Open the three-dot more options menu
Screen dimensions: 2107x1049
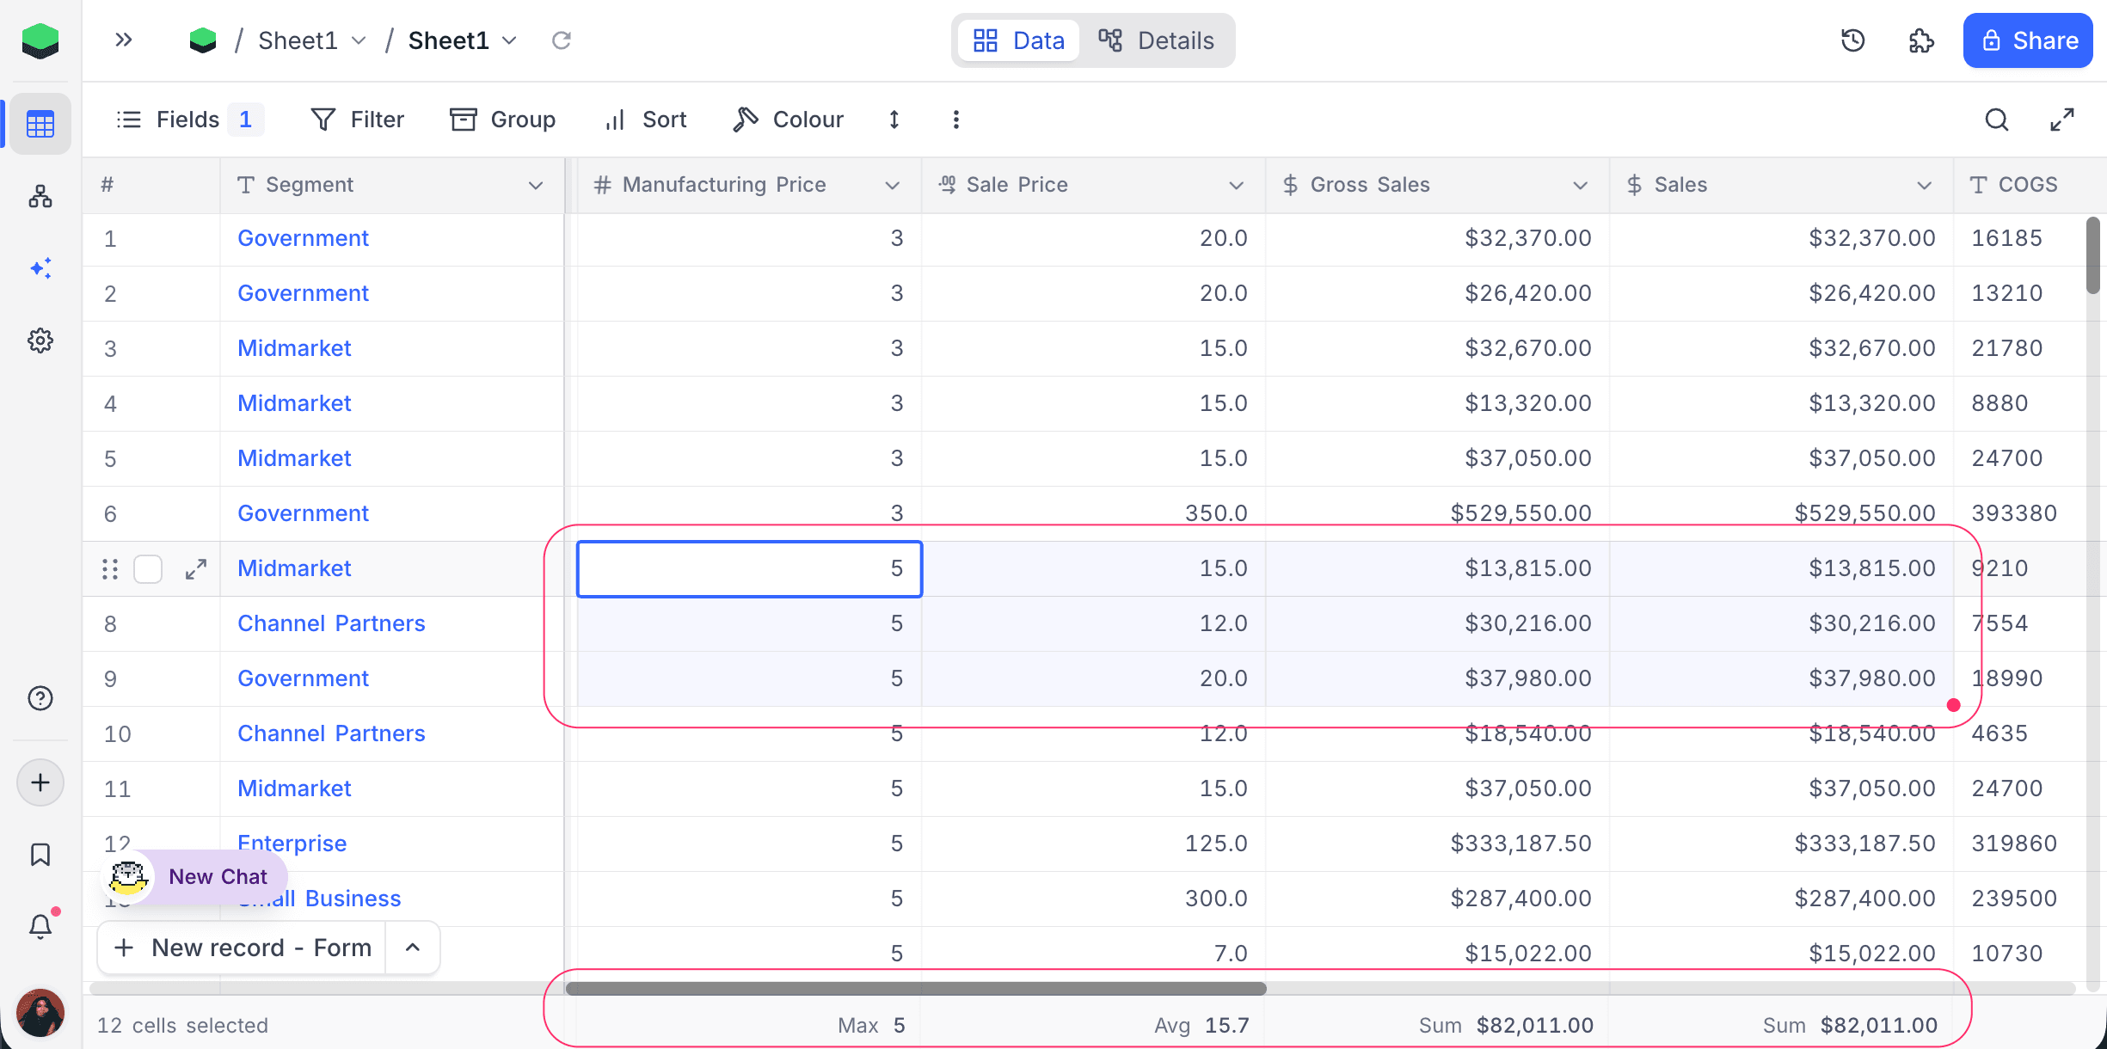(x=956, y=120)
